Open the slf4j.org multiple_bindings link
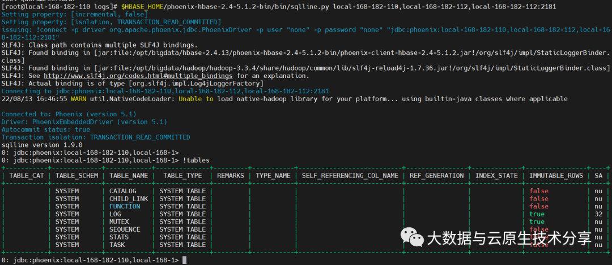612x265 pixels. coord(138,76)
